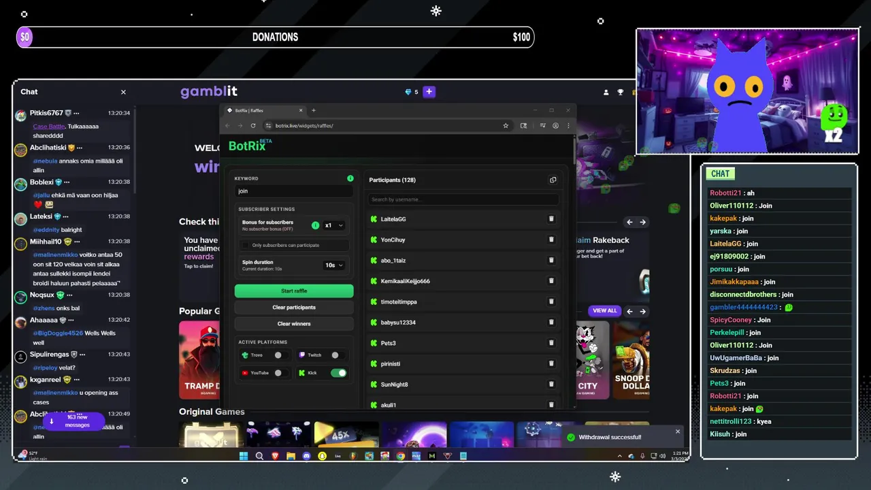Open the taskbar clock and date
This screenshot has height=490, width=871.
point(679,456)
